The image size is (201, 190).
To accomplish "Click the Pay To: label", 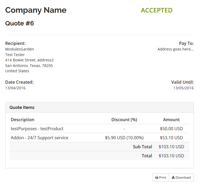I will point(186,43).
